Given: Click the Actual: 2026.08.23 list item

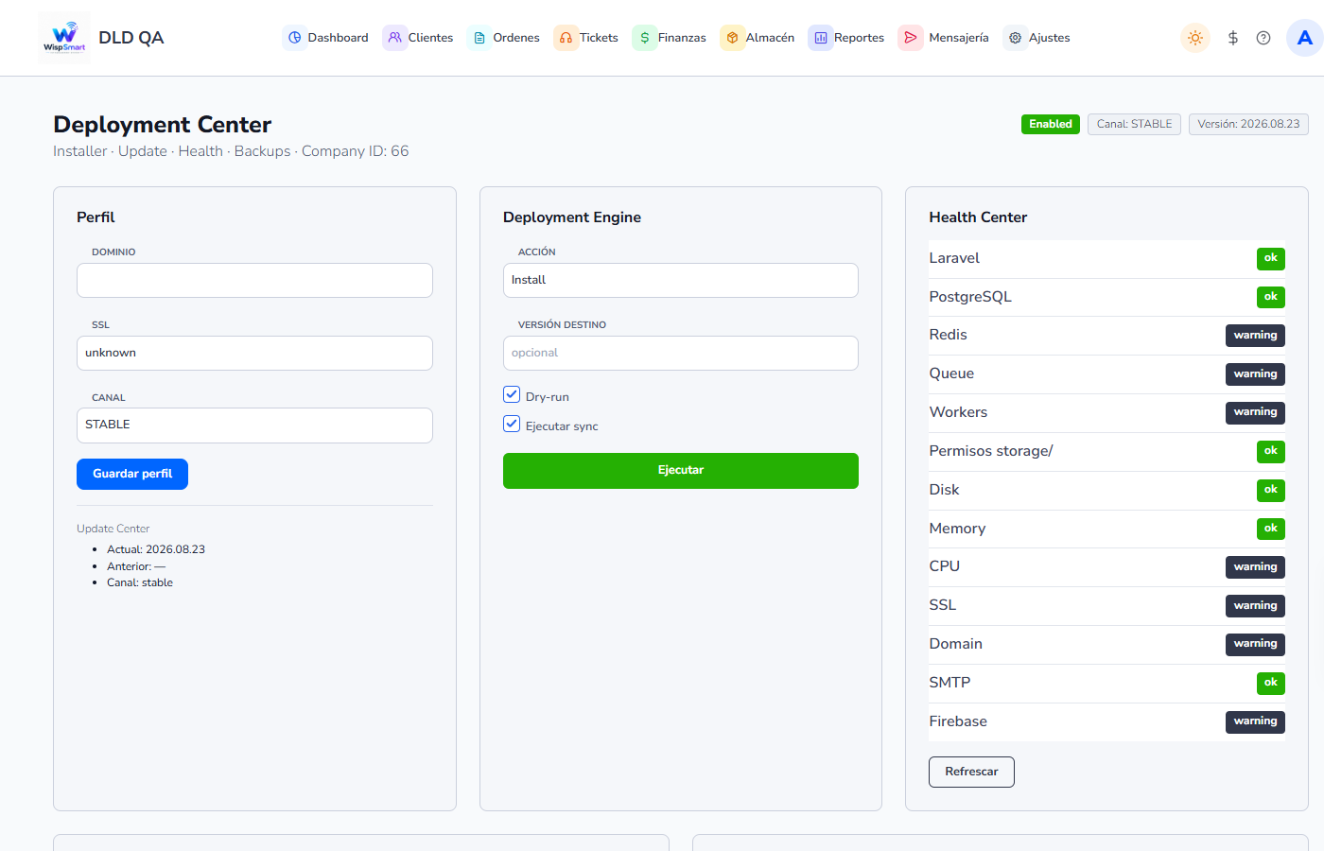Looking at the screenshot, I should 156,549.
